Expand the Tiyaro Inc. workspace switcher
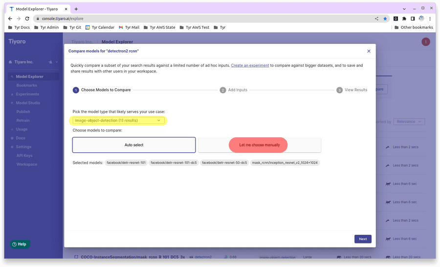440x267 pixels. 57,62
